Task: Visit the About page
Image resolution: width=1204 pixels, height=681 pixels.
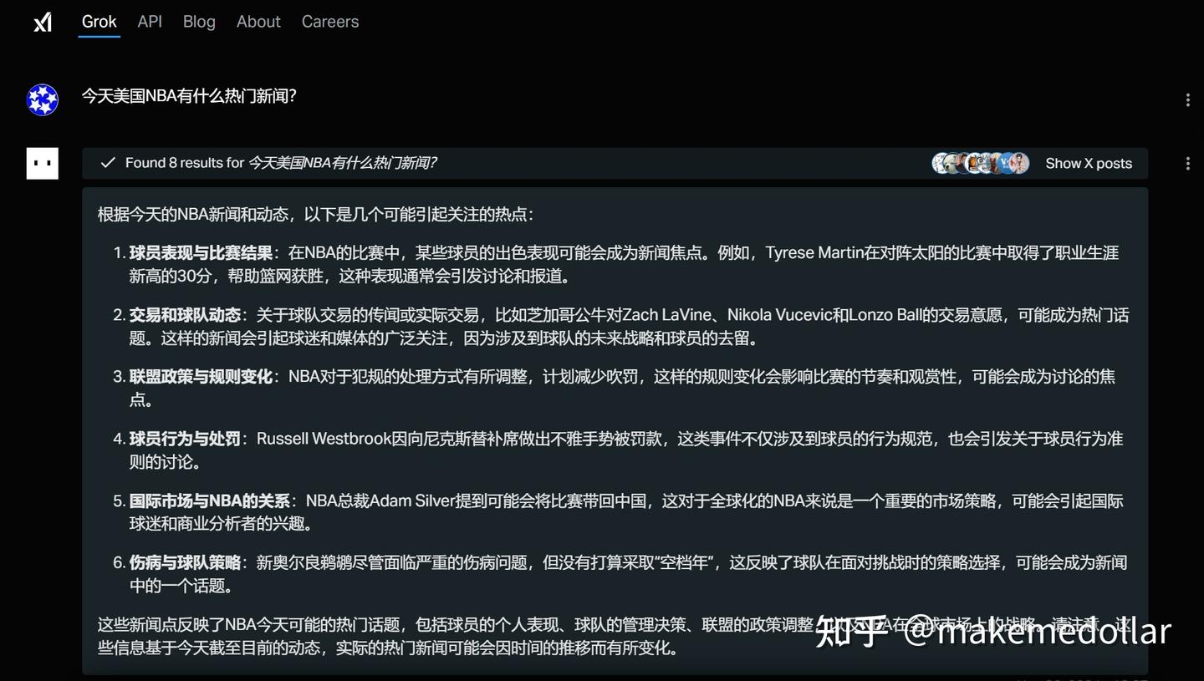Action: [258, 22]
